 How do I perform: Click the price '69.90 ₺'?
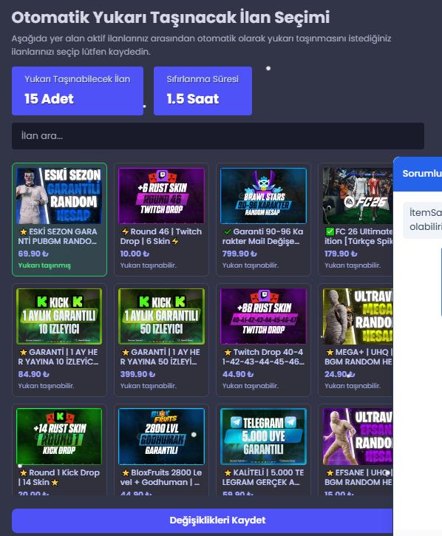(33, 254)
